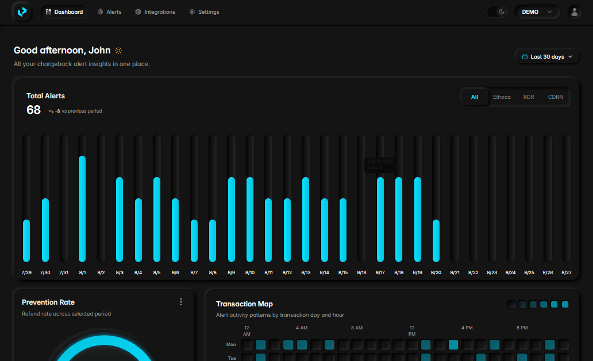
Task: Expand the Last 30 days dropdown
Action: pos(548,57)
